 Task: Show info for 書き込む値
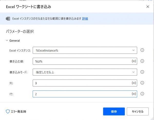tap(142, 61)
